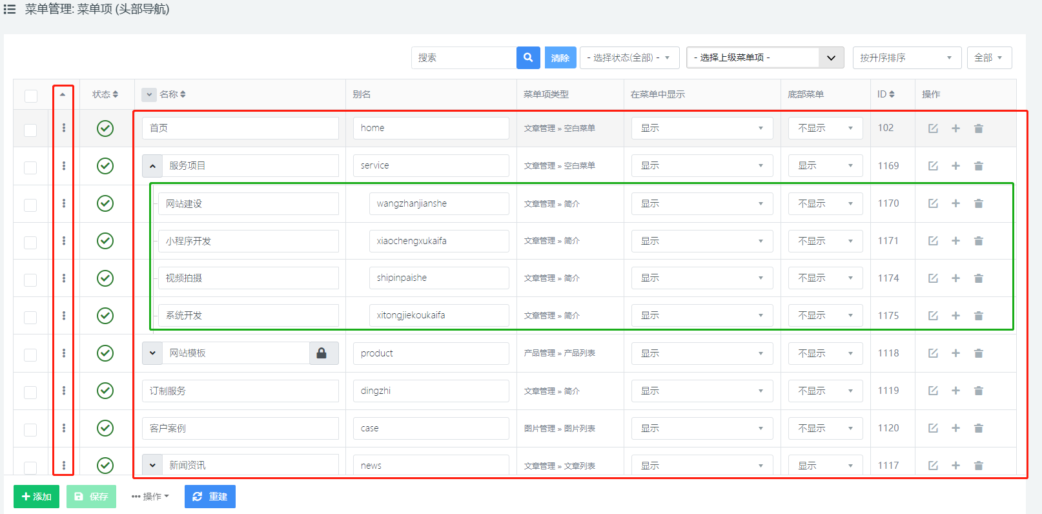Expand the 网站模板 submenu chevron

[x=152, y=353]
